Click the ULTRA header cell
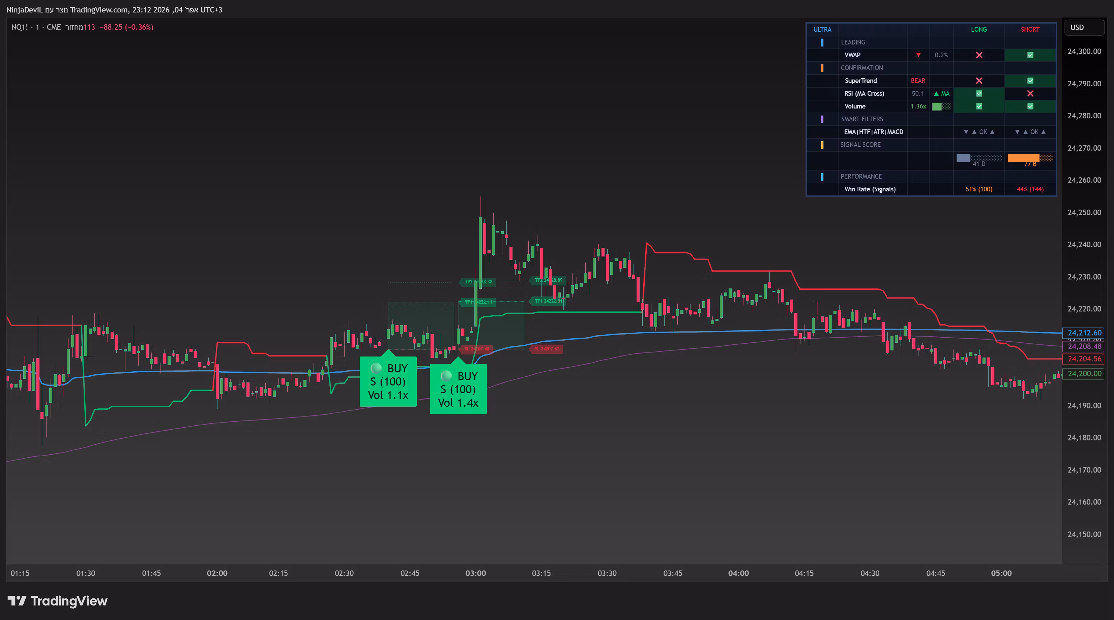The image size is (1114, 620). [822, 29]
